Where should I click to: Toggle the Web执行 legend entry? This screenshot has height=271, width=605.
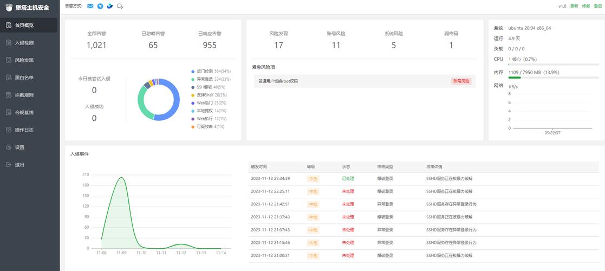click(x=209, y=119)
